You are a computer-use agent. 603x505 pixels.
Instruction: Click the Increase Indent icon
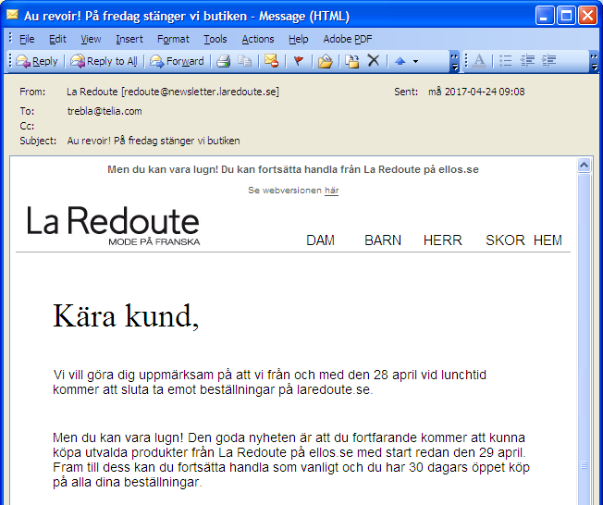[548, 61]
